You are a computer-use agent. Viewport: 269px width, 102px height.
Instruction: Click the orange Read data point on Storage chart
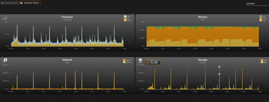(x=219, y=67)
